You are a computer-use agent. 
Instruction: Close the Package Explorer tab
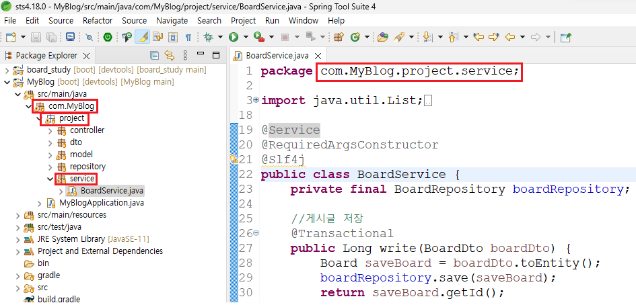click(x=86, y=56)
